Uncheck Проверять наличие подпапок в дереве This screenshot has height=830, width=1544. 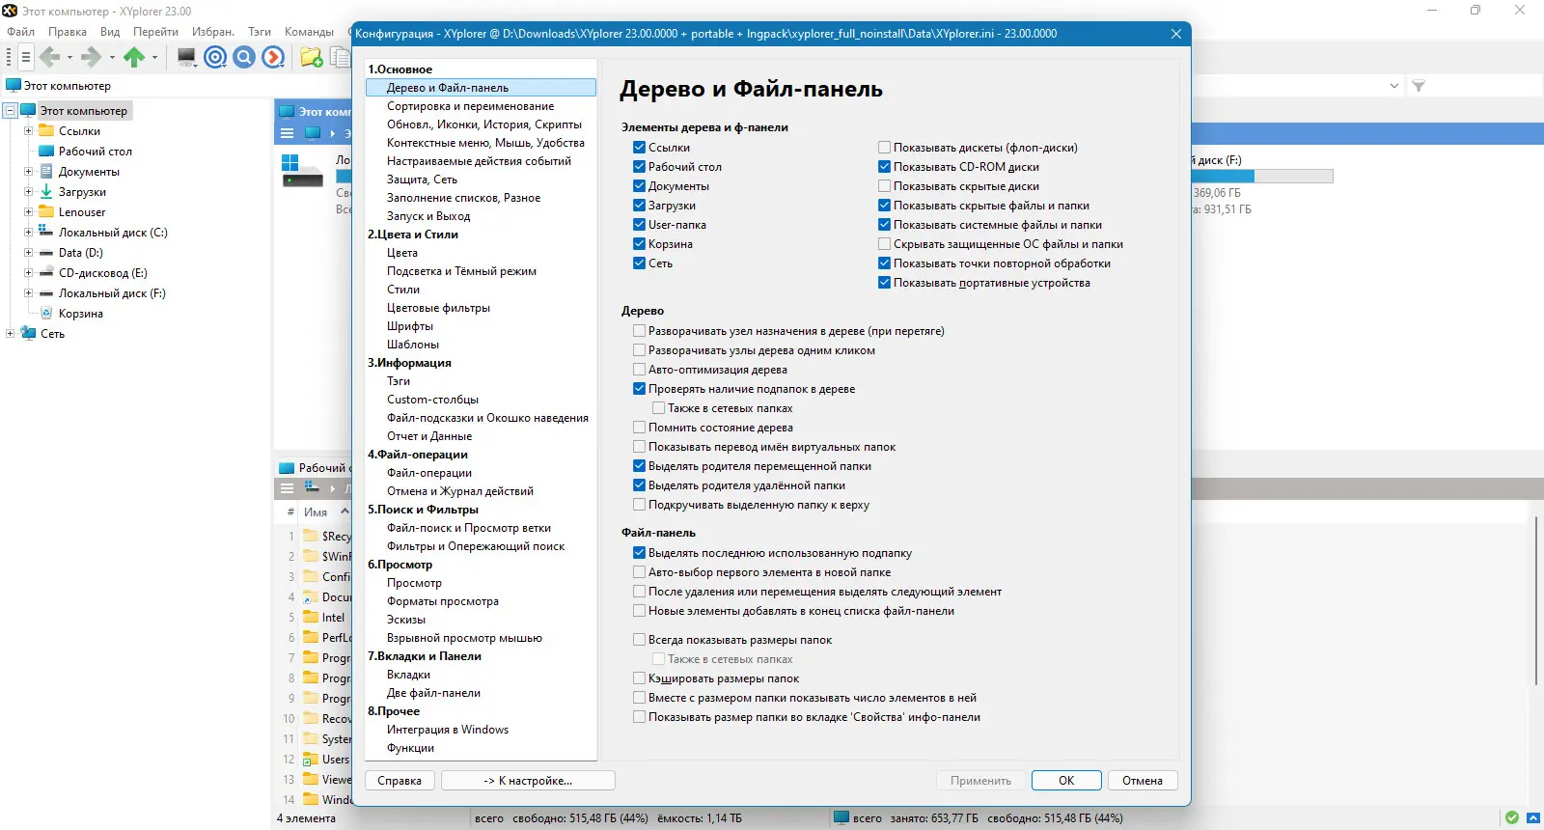[x=639, y=389]
